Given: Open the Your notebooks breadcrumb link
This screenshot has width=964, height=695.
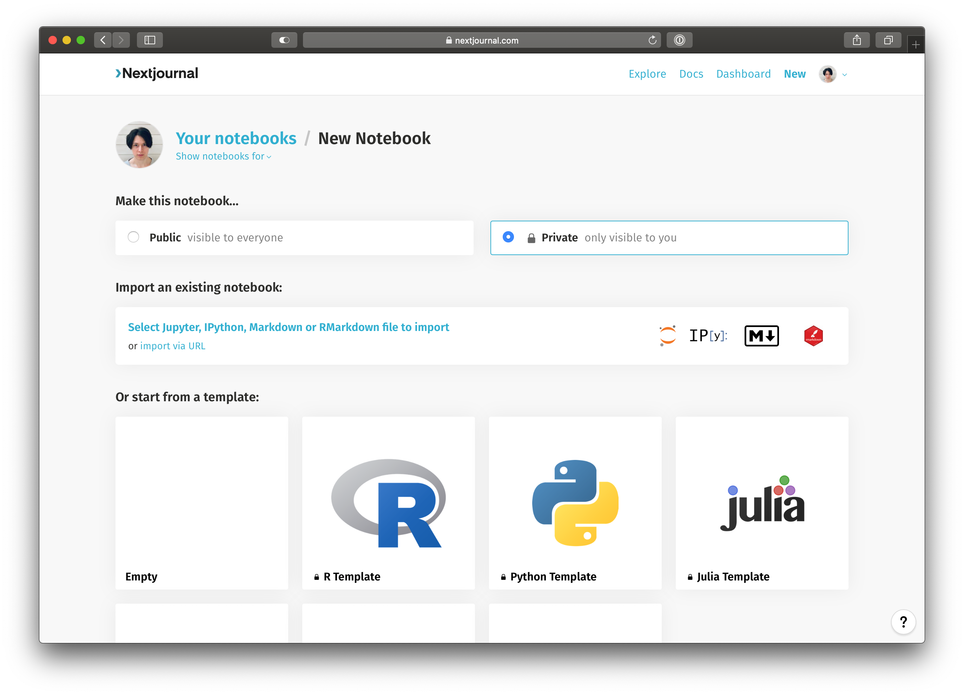Looking at the screenshot, I should point(236,138).
